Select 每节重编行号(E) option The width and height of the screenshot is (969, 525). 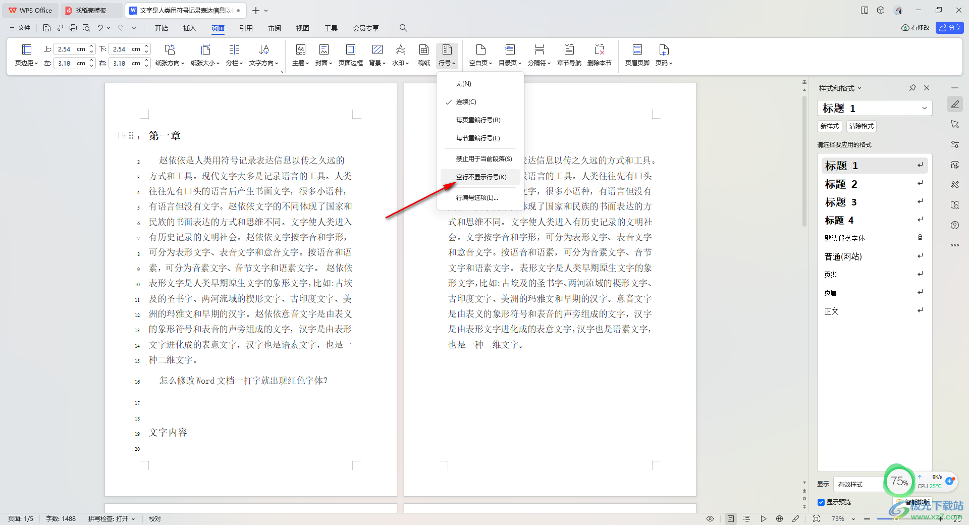[480, 138]
